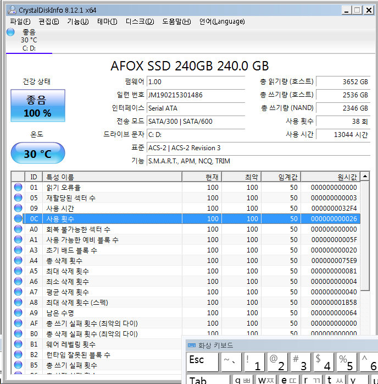Screen dimensions: 378x384
Task: Select the C: D: disk status circle at top
Action: click(x=10, y=32)
